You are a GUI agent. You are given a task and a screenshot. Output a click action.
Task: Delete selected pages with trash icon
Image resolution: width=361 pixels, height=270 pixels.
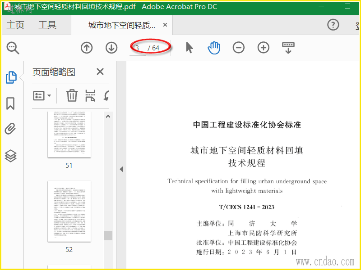(72, 95)
